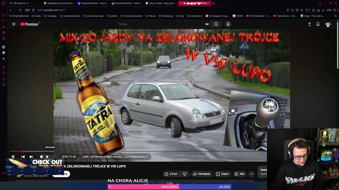Open Twitch in Opera sidebar
The height and width of the screenshot is (190, 339).
(4, 53)
